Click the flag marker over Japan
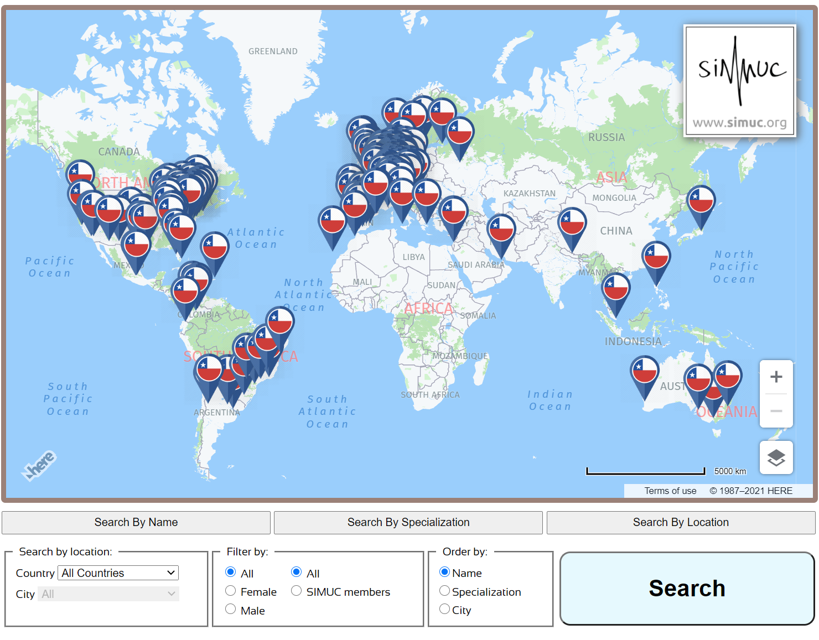The image size is (819, 640). [701, 201]
